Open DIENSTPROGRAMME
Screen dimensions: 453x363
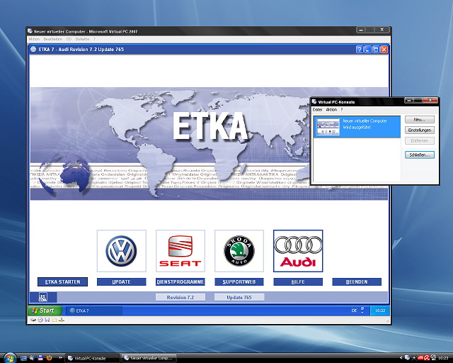point(180,282)
